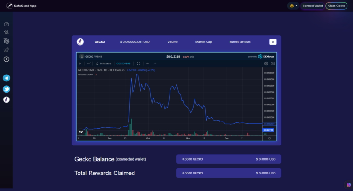
Task: Click the Total Rewards Claimed value field
Action: pos(229,173)
